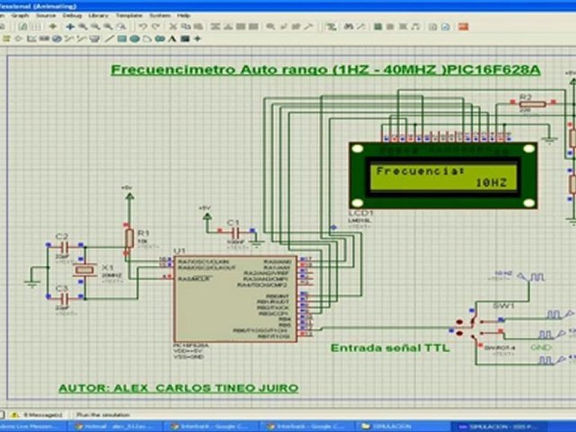Select the LCD1 display showing Frecuencia
This screenshot has height=432, width=576.
click(443, 176)
